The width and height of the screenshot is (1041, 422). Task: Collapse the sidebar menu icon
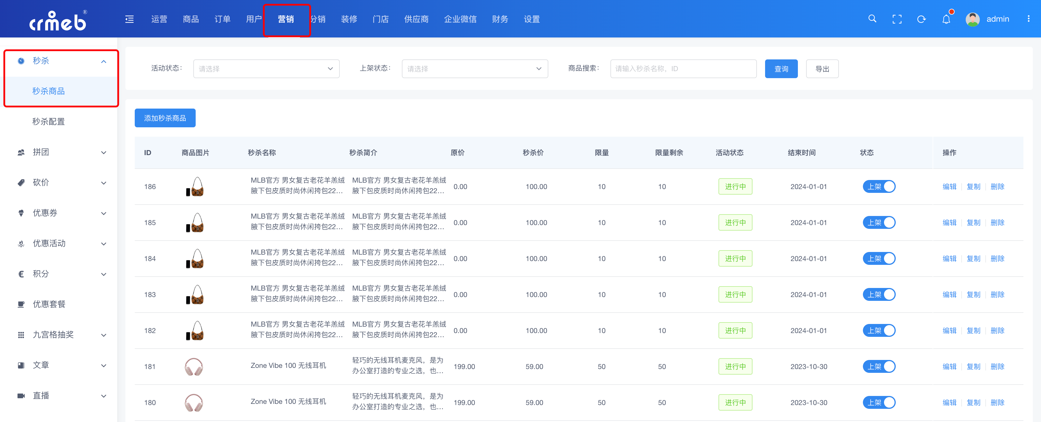point(129,19)
